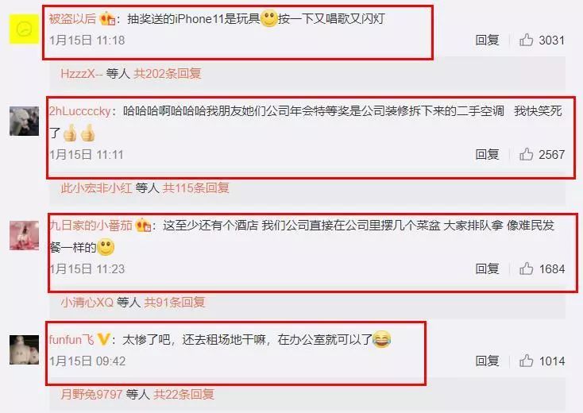Image resolution: width=583 pixels, height=413 pixels.
Task: Click the badge icon beside 九日家的小番茄
Action: (143, 226)
